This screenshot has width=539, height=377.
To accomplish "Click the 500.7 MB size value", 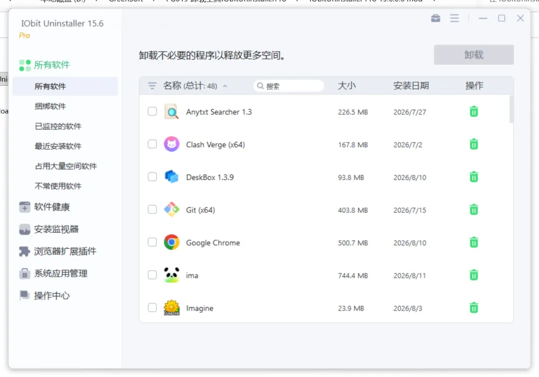I will 353,243.
